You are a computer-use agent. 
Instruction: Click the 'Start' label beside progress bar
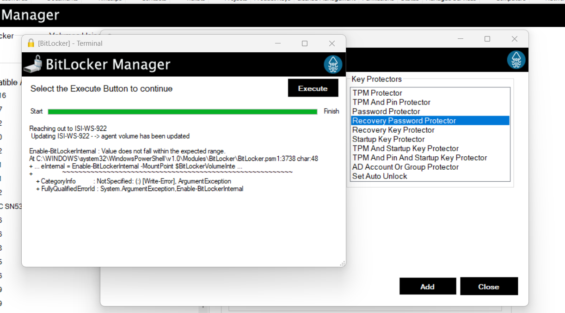click(x=37, y=111)
